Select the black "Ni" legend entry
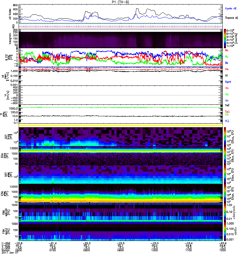 (x=226, y=75)
